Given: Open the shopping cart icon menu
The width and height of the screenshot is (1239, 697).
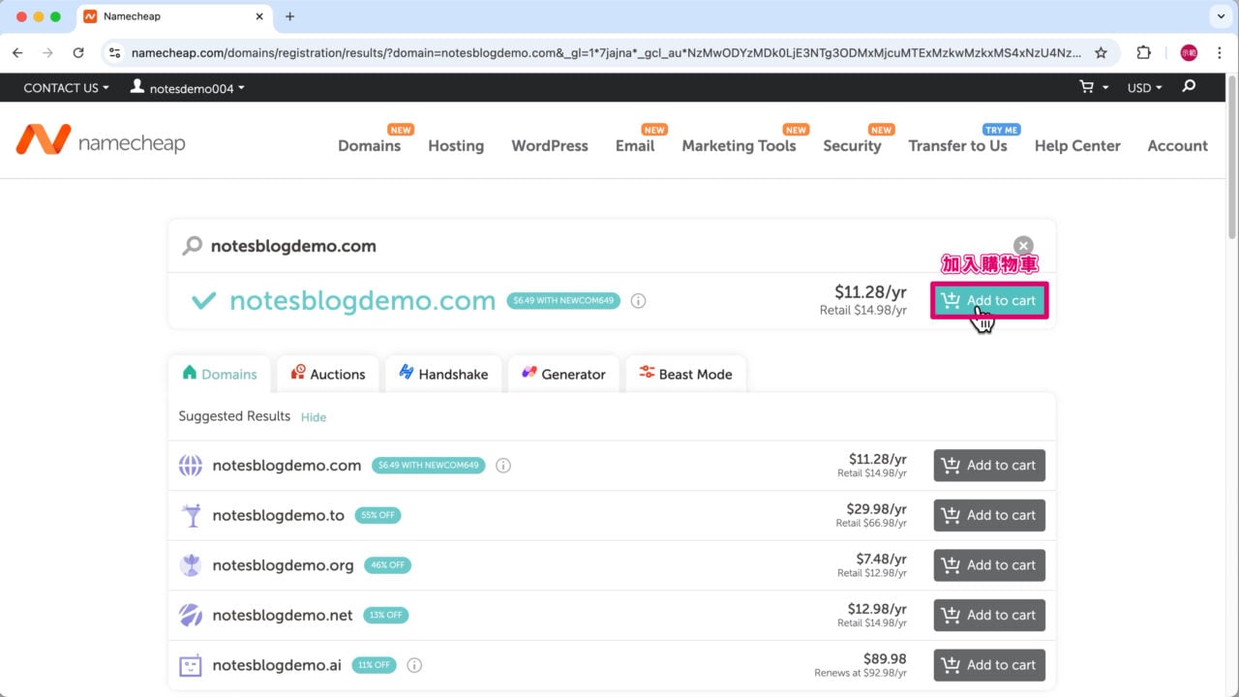Looking at the screenshot, I should (1093, 87).
